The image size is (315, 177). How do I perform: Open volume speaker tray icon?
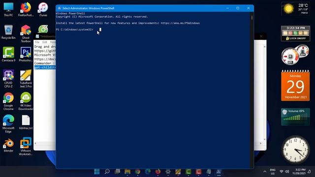point(287,172)
